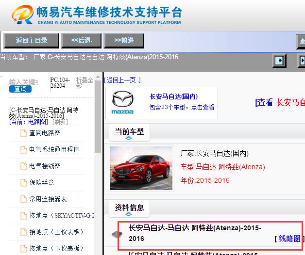305x255 pixels.
Task: Click the 畅易 platform logo icon
Action: [x=22, y=15]
